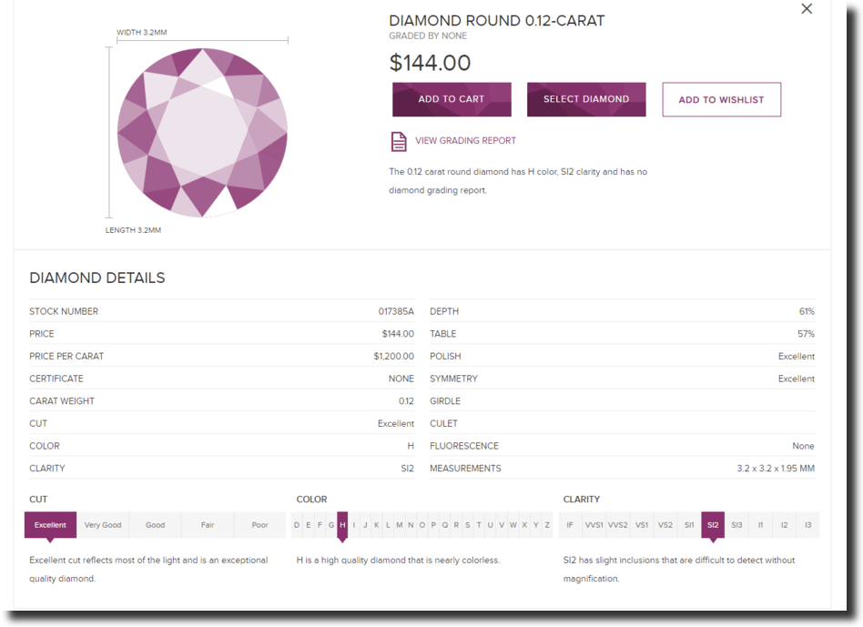Click the stock number 017385A value
The width and height of the screenshot is (863, 627).
tap(398, 311)
